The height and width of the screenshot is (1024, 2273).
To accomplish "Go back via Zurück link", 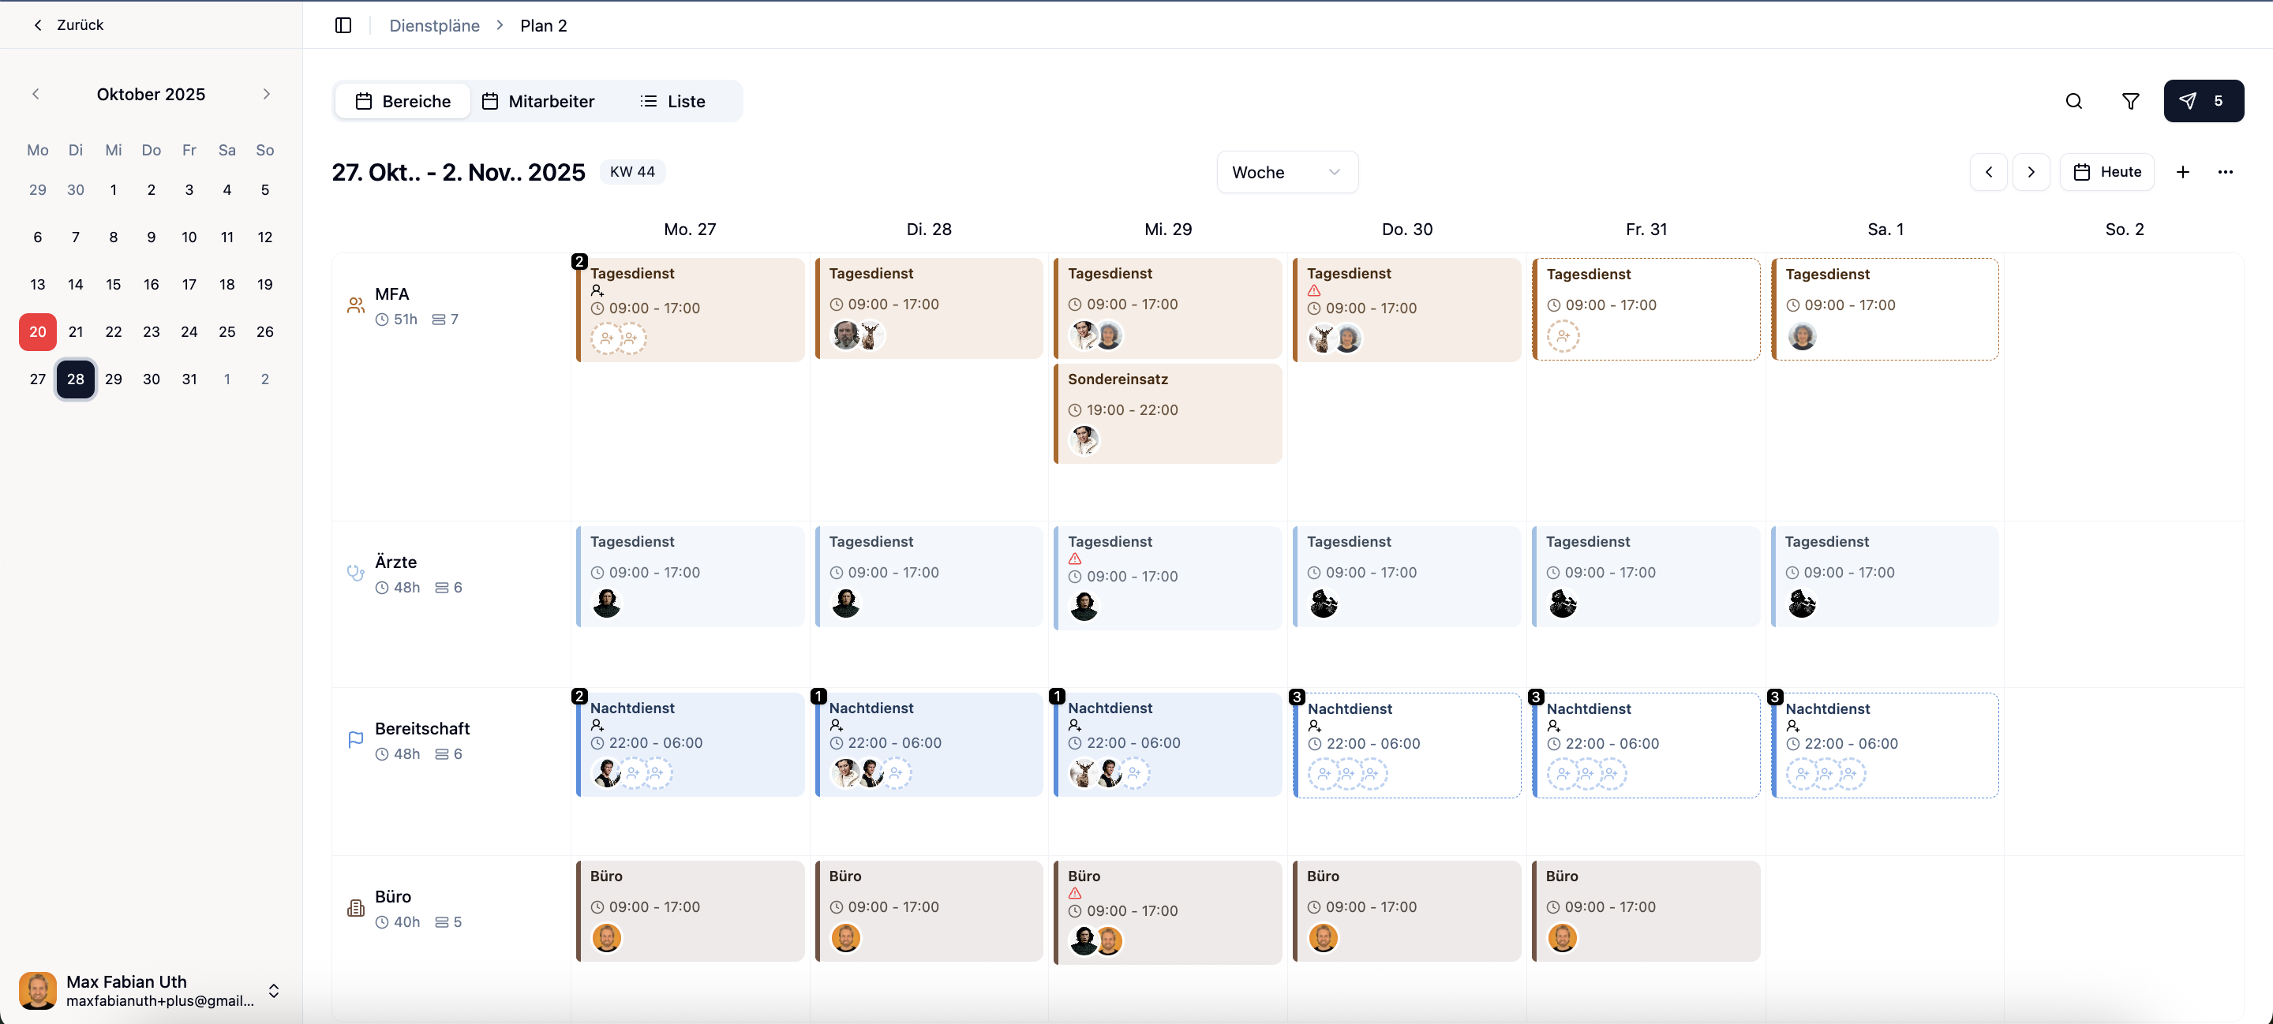I will [69, 24].
